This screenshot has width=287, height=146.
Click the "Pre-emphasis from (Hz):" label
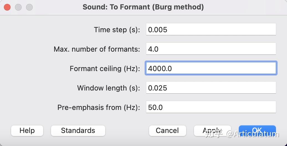99,107
